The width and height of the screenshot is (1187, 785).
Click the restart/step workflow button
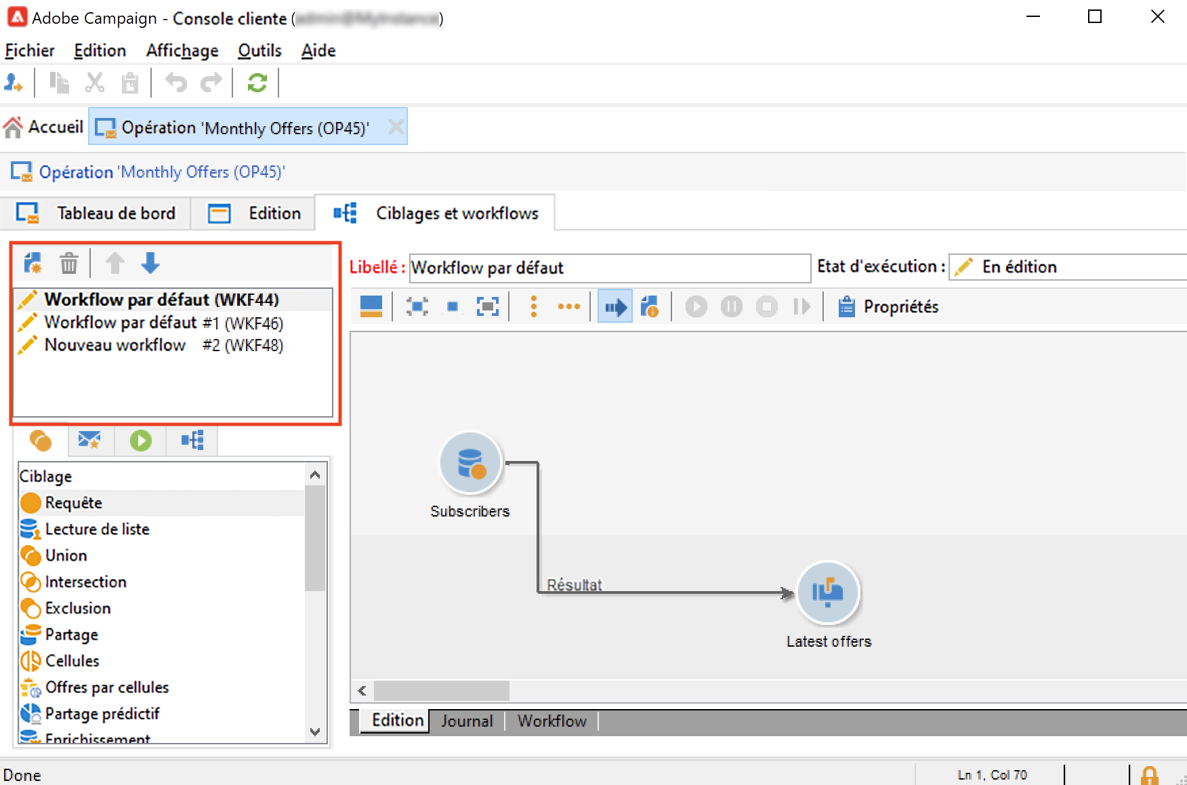click(802, 307)
